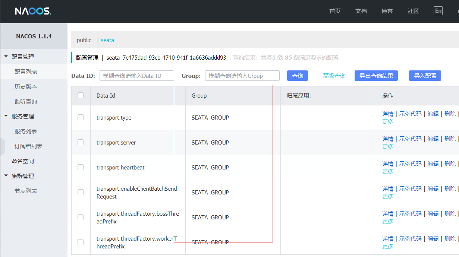Viewport: 459px width, 257px height.
Task: Click 删除 for transport.type
Action: pyautogui.click(x=450, y=114)
